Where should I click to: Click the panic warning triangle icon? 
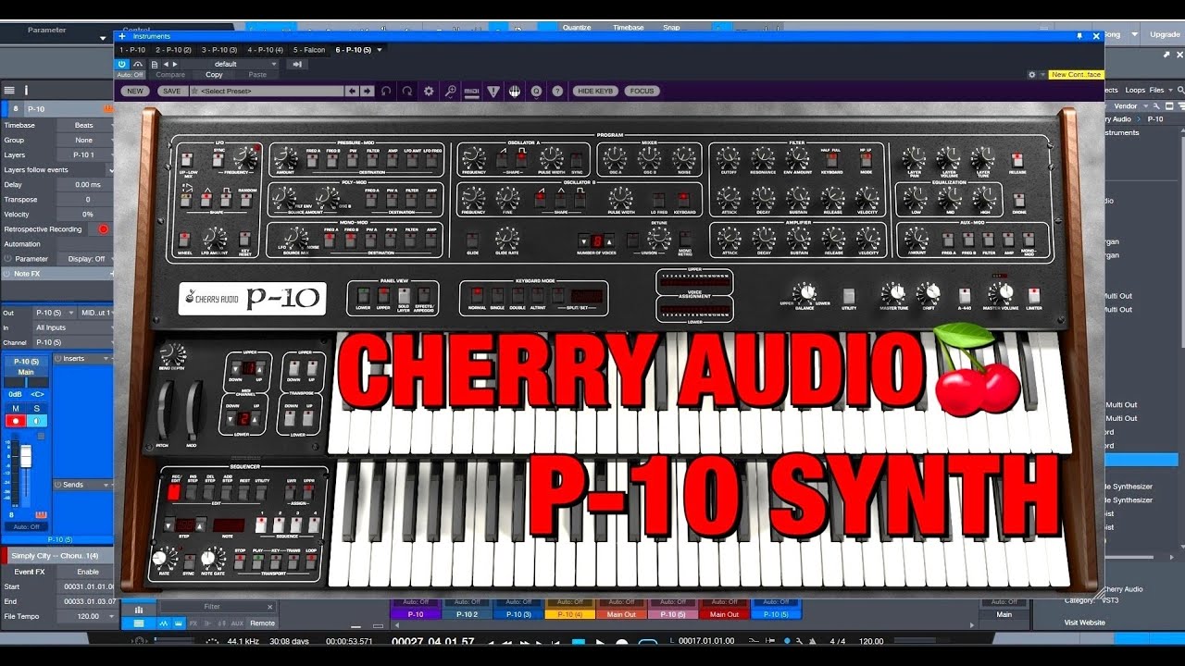click(493, 91)
